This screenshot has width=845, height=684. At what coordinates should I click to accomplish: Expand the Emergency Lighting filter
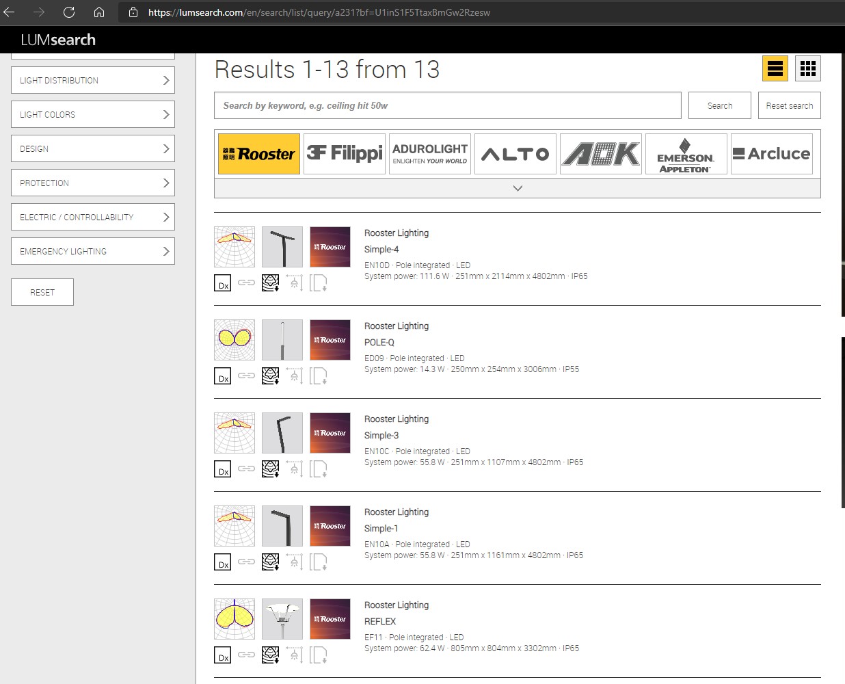(x=93, y=251)
